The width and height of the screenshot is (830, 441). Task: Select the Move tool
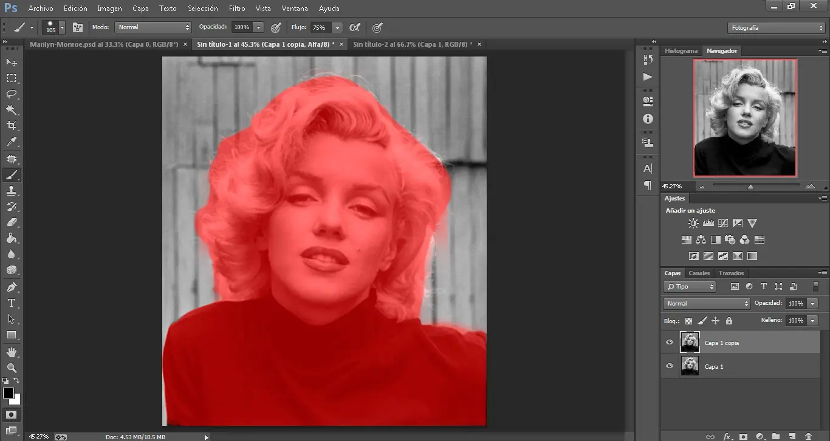click(12, 63)
